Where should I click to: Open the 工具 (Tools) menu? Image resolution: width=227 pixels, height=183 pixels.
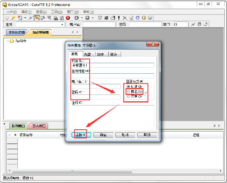(x=56, y=12)
